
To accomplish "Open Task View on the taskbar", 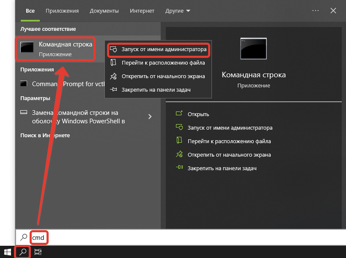I will 38,252.
